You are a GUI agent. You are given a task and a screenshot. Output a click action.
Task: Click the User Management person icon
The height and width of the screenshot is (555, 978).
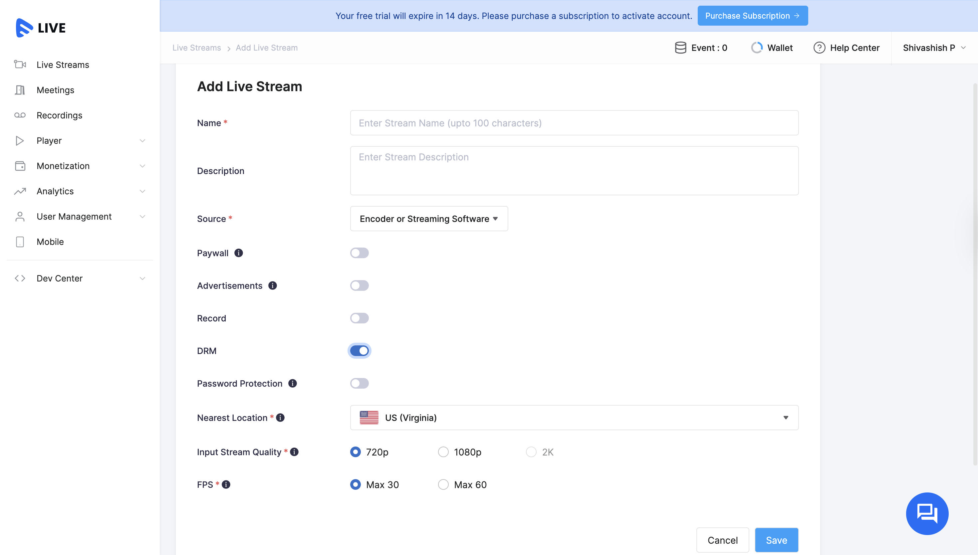(x=20, y=217)
